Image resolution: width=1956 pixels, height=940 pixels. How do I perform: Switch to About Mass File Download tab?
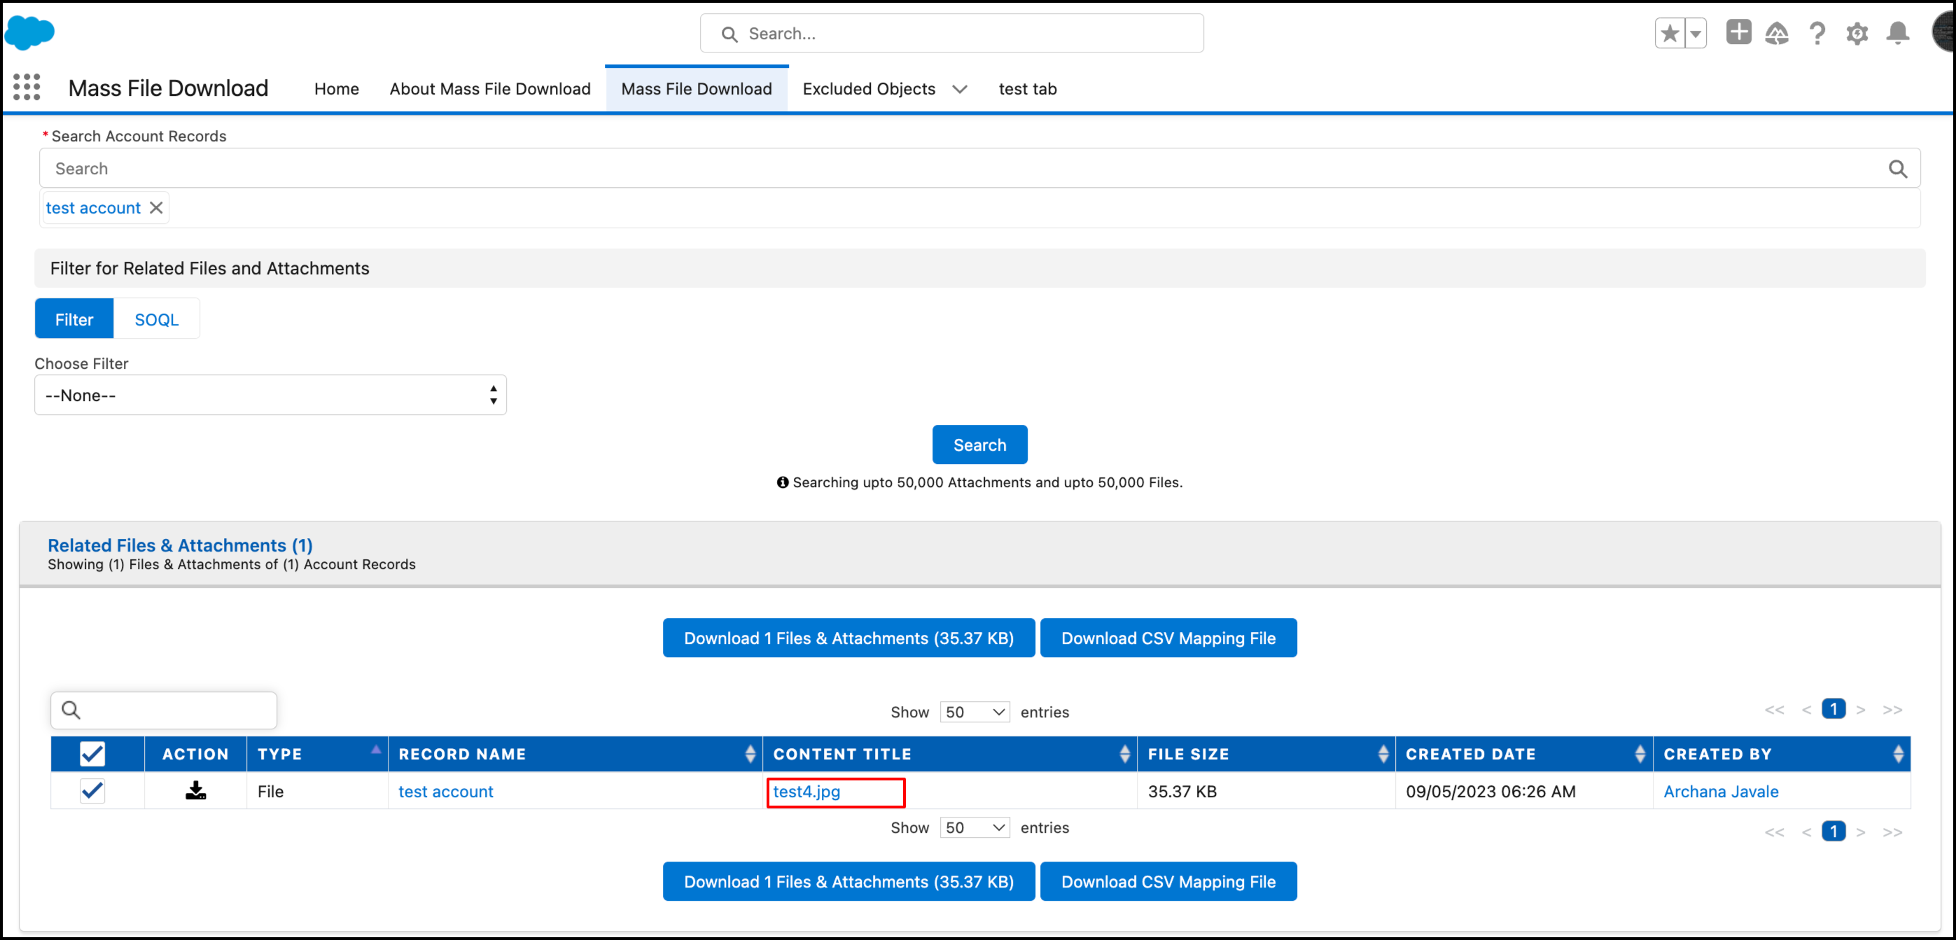click(x=490, y=89)
